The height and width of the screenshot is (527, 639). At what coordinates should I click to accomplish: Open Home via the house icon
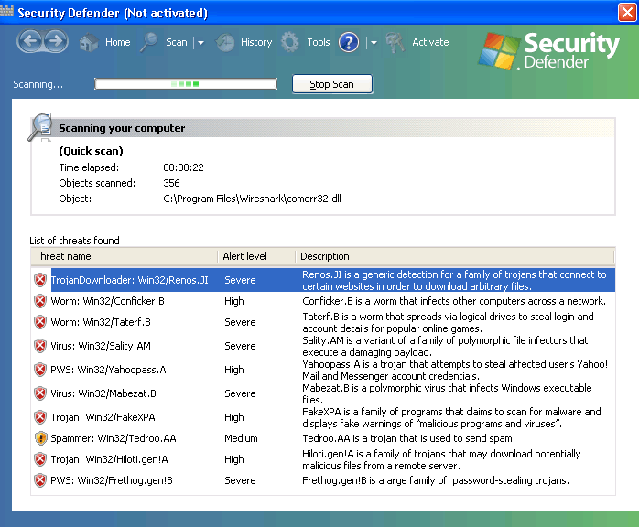[89, 43]
